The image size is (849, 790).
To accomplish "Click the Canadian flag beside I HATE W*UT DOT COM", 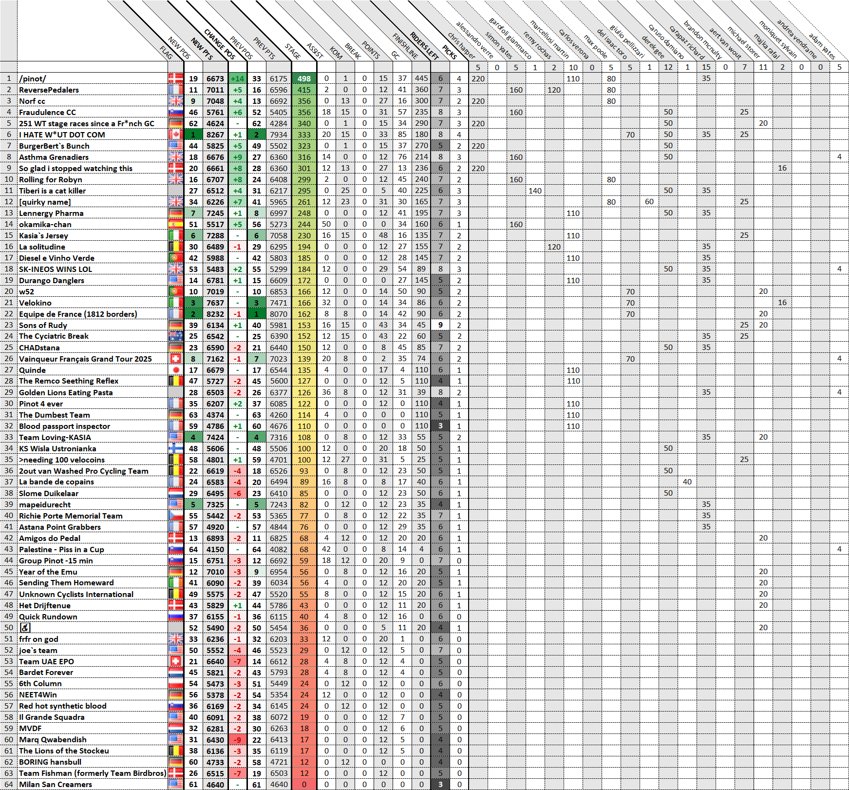I will 175,135.
